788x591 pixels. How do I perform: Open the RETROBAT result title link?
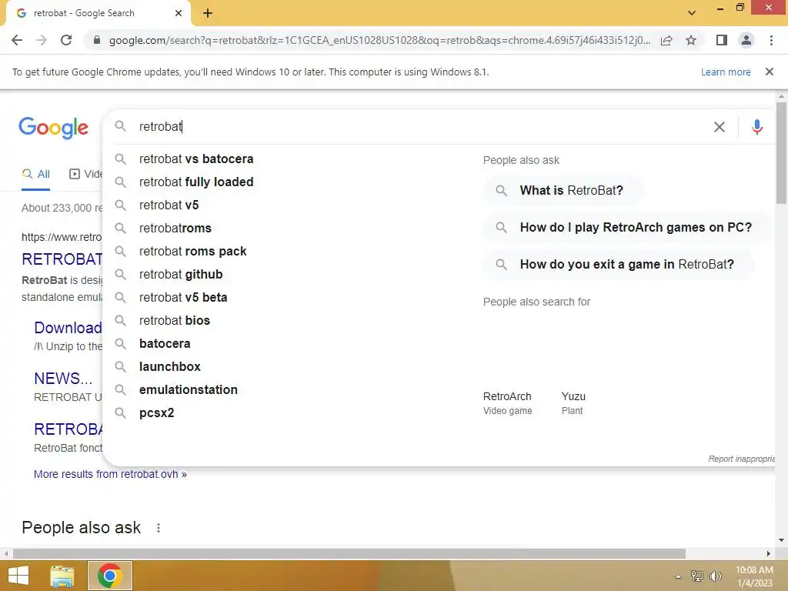pyautogui.click(x=62, y=259)
